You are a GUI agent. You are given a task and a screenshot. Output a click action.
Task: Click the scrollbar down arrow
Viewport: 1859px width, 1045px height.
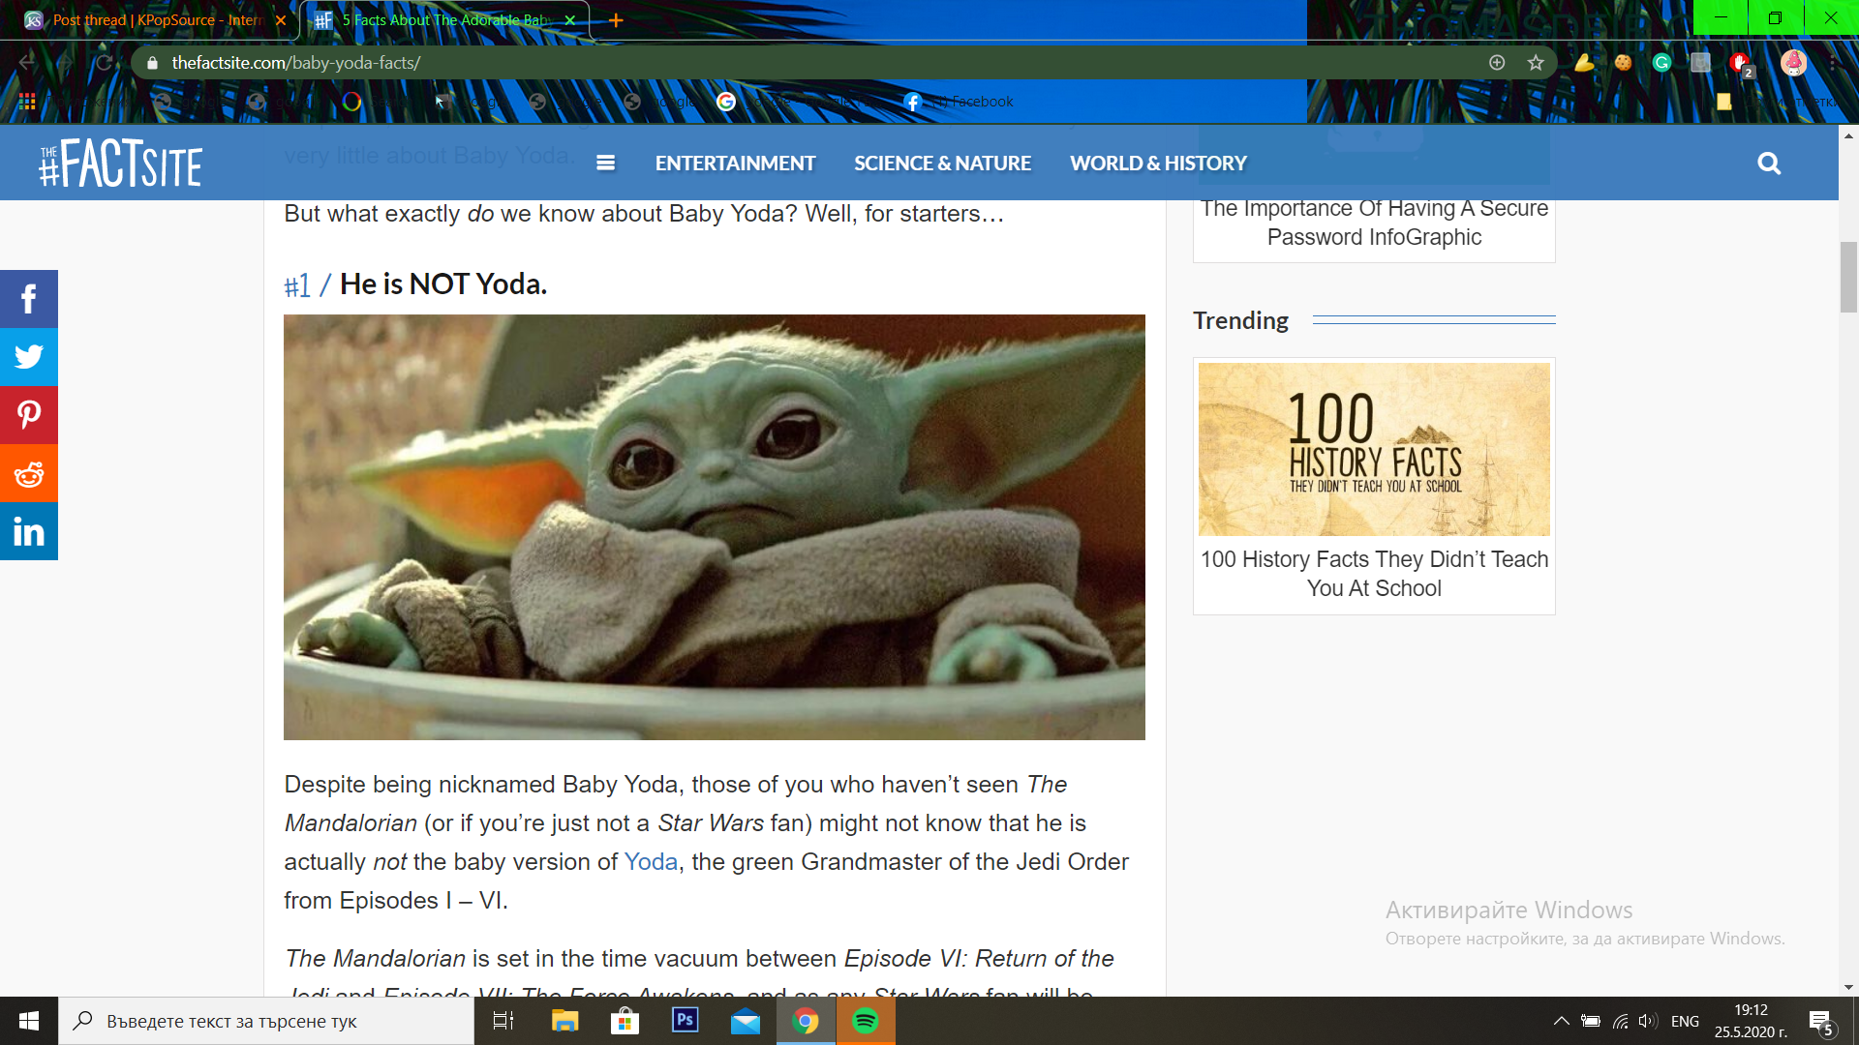pos(1849,987)
